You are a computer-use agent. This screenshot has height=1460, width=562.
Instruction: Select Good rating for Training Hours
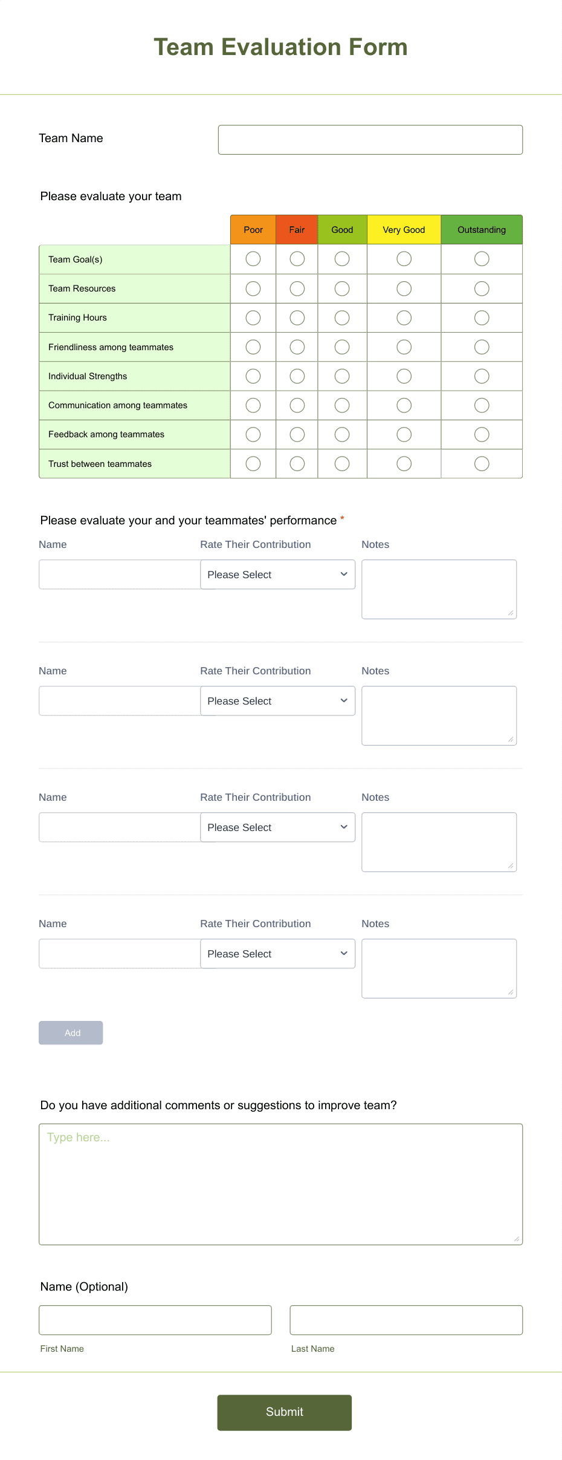tap(341, 317)
